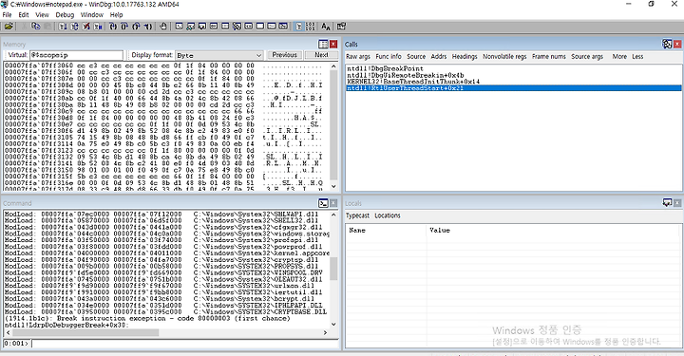
Task: Toggle Frame nums in the Calls panel
Action: (549, 57)
